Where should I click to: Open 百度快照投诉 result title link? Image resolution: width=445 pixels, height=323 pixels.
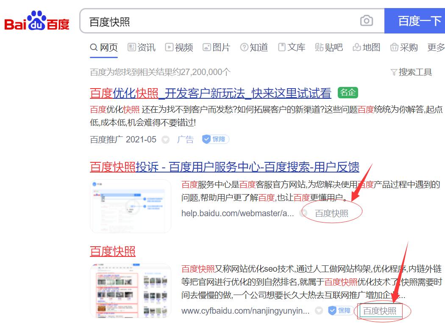tap(225, 167)
